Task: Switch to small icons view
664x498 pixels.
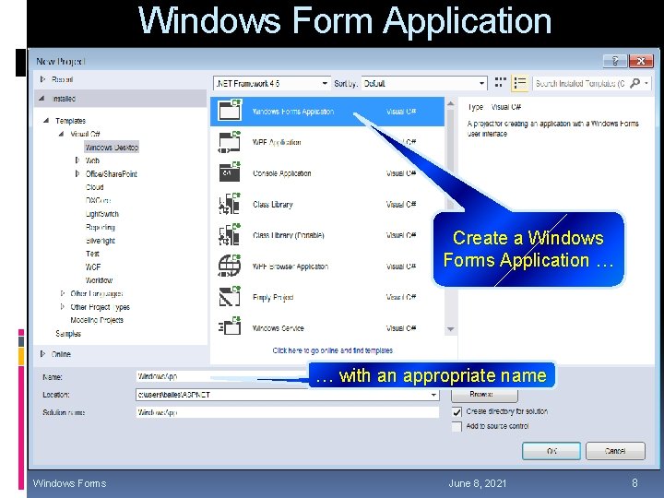Action: point(501,83)
